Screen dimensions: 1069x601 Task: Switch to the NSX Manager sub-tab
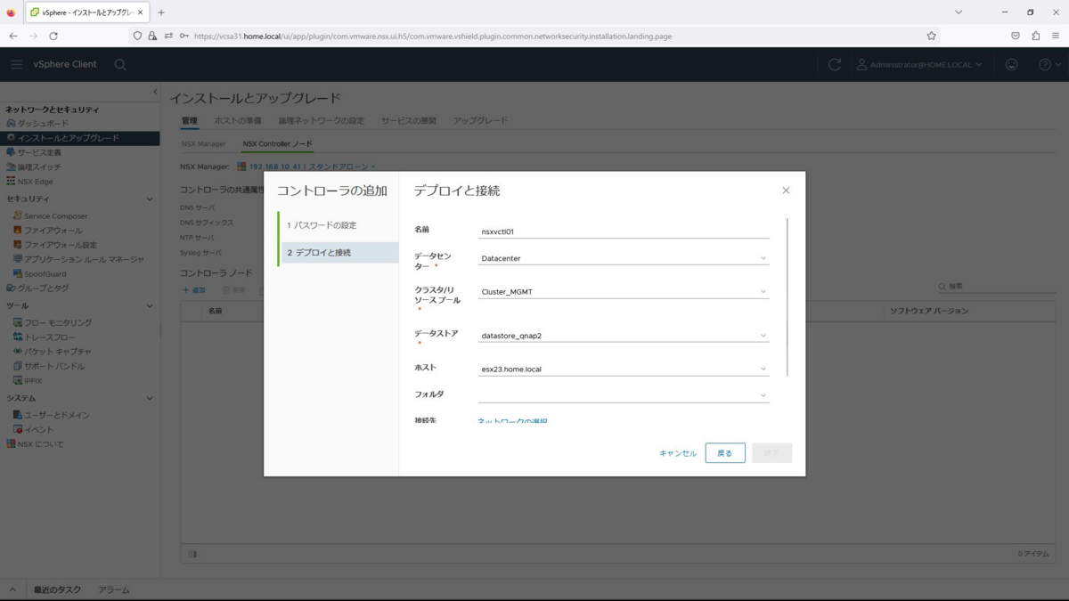204,143
